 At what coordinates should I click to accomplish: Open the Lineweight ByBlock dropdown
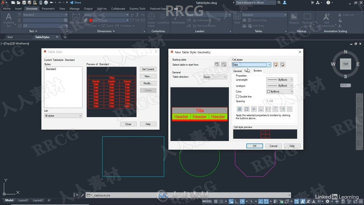(280, 80)
